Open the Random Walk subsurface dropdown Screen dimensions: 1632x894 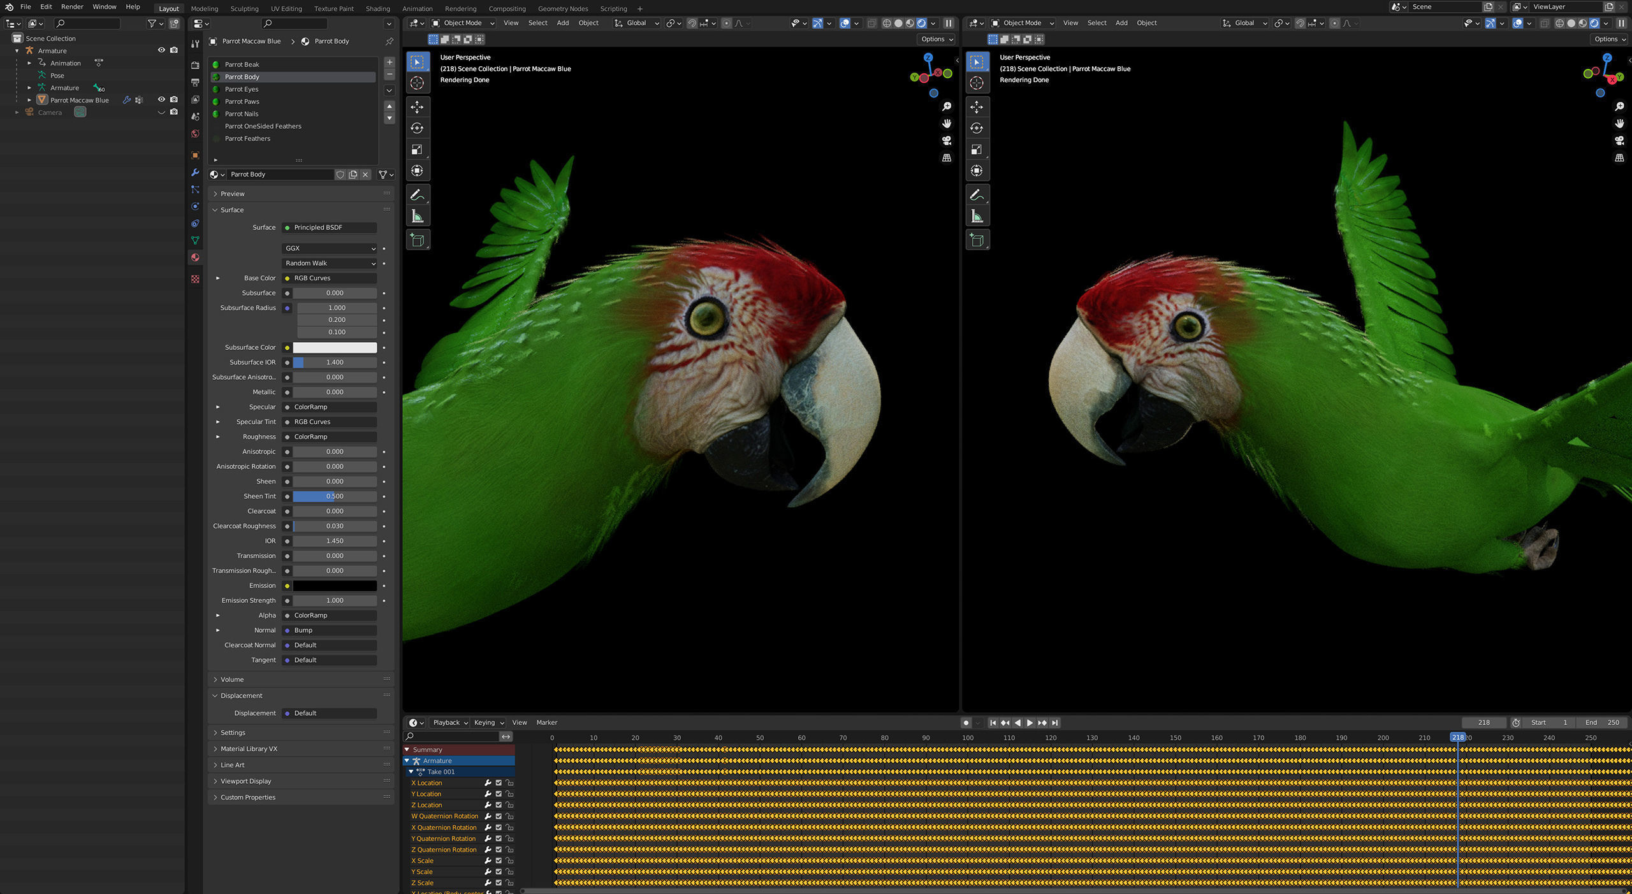(x=330, y=263)
